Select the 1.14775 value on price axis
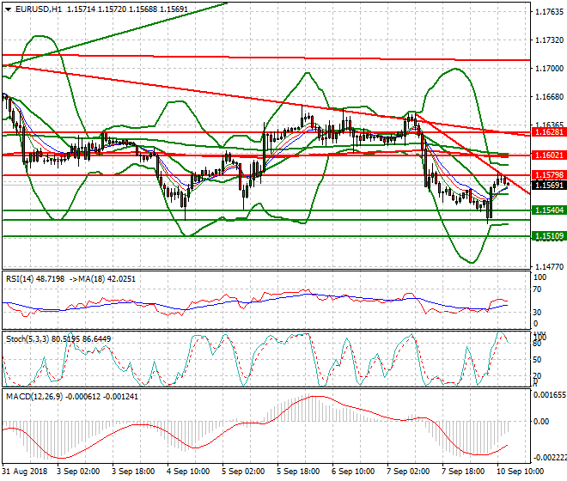Image resolution: width=567 pixels, height=481 pixels. coord(547,267)
